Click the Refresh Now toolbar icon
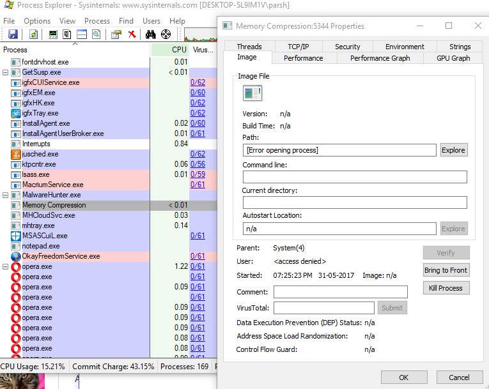Screen dimensions: 489x389 pos(33,34)
